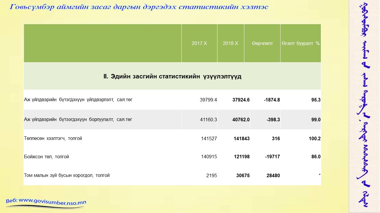Select the 30675 value cell
Screen dimensions: 380x213
[x=243, y=175]
